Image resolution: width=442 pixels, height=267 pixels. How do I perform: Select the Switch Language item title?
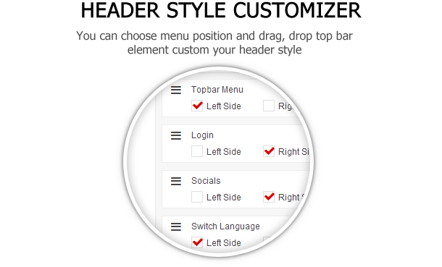[x=225, y=226]
